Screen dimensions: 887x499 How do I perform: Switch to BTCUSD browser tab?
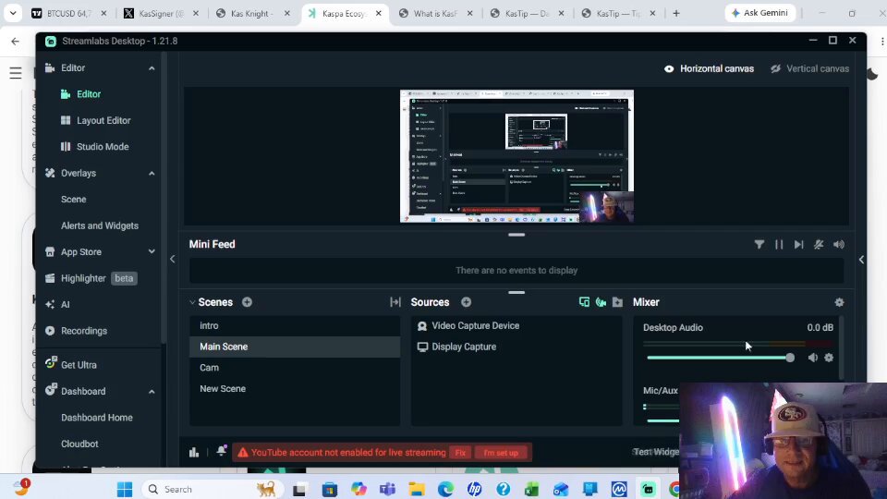click(x=69, y=13)
